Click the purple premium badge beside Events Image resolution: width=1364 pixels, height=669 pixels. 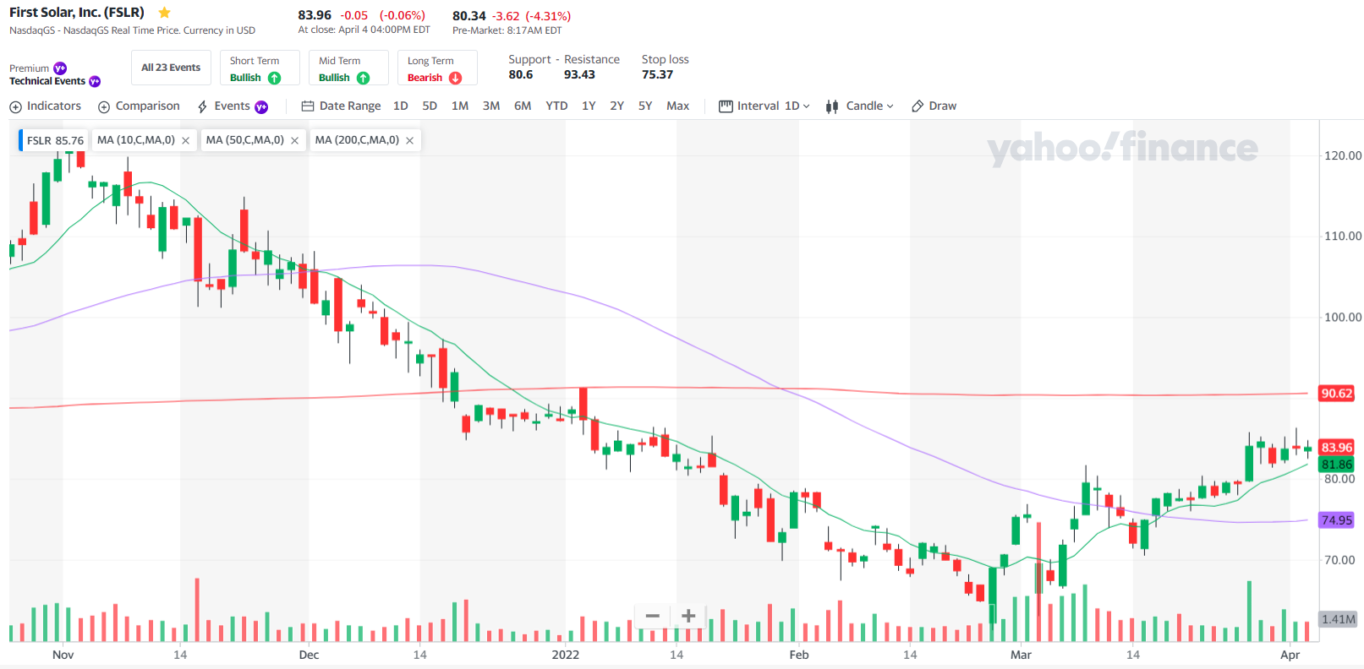pos(261,106)
